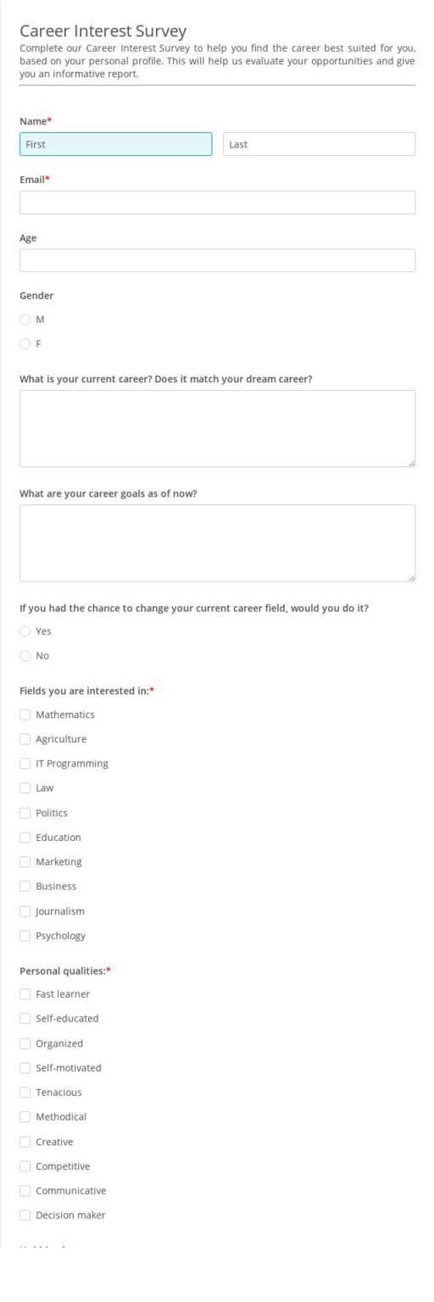Click the Last name input field
The height and width of the screenshot is (1302, 434).
pyautogui.click(x=320, y=144)
